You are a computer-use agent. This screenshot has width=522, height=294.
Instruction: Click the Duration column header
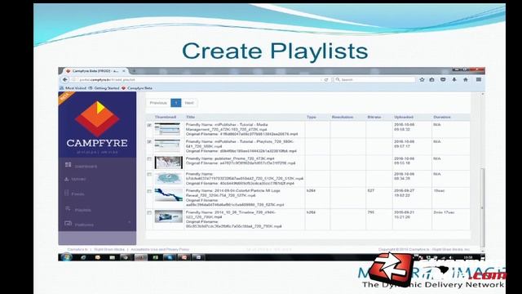click(442, 117)
